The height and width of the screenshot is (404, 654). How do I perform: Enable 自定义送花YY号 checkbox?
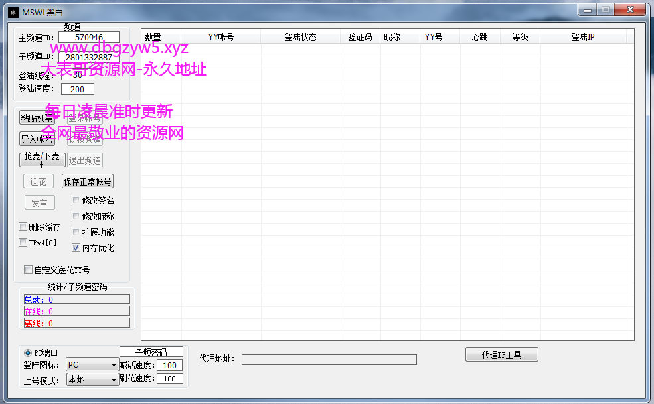pos(28,269)
